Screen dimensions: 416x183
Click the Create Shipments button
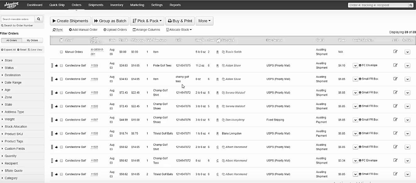click(x=70, y=21)
